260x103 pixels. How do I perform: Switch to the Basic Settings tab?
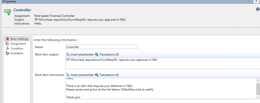[x=17, y=39]
